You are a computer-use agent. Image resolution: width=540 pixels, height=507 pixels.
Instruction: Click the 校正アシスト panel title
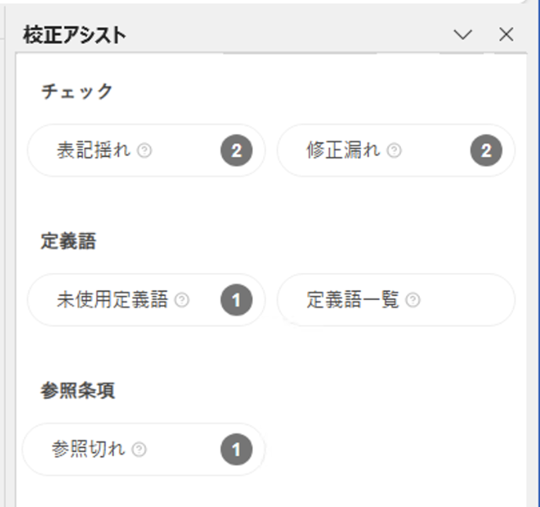(x=75, y=35)
